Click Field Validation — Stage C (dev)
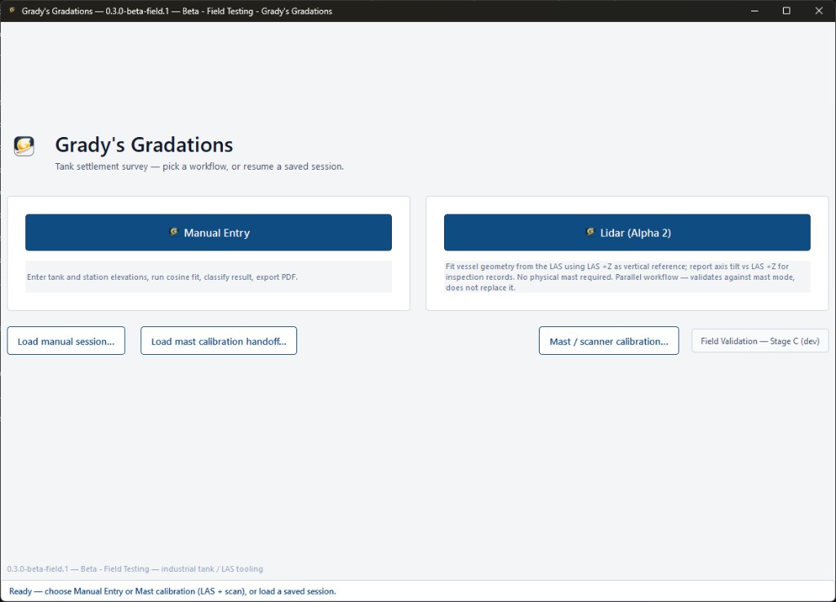The height and width of the screenshot is (602, 836). point(760,341)
